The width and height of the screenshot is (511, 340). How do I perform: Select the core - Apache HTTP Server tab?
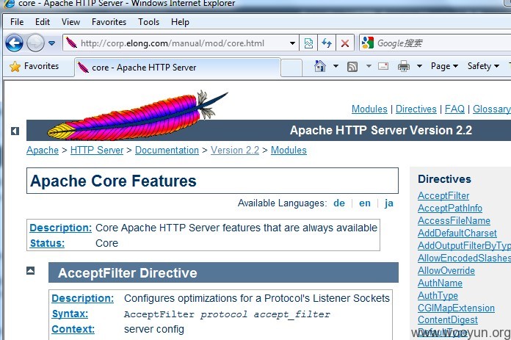pyautogui.click(x=178, y=68)
